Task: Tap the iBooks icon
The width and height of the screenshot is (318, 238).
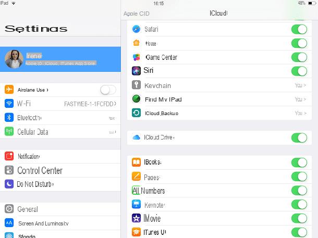Action: click(x=136, y=162)
